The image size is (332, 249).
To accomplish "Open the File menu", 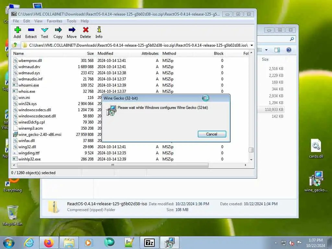I will (x=16, y=21).
